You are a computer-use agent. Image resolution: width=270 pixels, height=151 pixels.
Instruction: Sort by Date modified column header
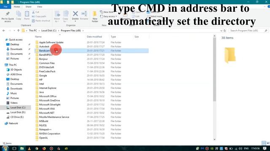click(x=94, y=36)
